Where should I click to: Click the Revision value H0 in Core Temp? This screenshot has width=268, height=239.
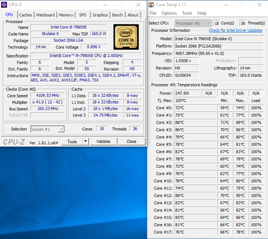coord(186,68)
